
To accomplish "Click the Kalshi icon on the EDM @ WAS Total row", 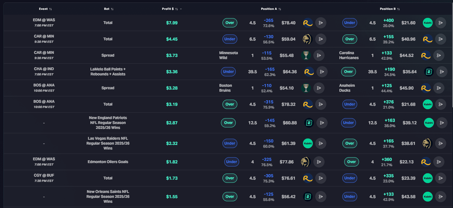I will tap(427, 23).
